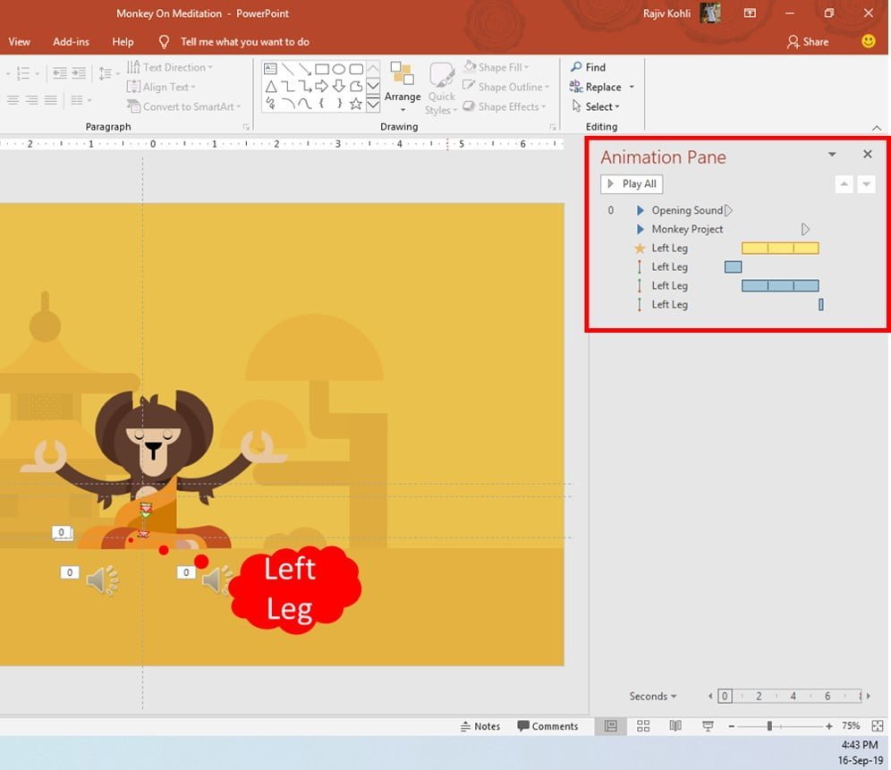891x770 pixels.
Task: Click Find in Editing group
Action: pyautogui.click(x=588, y=67)
